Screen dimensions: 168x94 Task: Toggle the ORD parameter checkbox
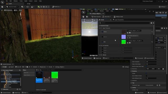click(102, 42)
